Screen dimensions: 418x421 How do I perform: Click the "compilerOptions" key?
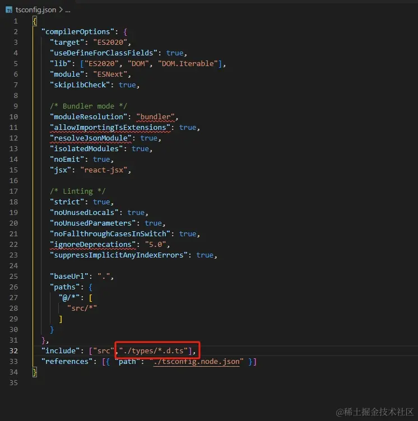78,32
